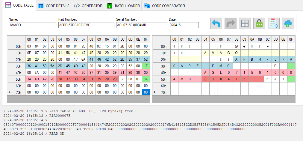Select hex cell 0F in column 00, row 10h
The image size is (303, 141).
29,53
